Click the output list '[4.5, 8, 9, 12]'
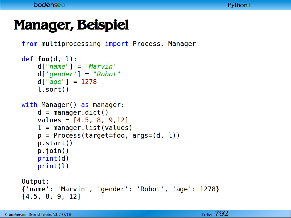The image size is (291, 218). click(51, 196)
